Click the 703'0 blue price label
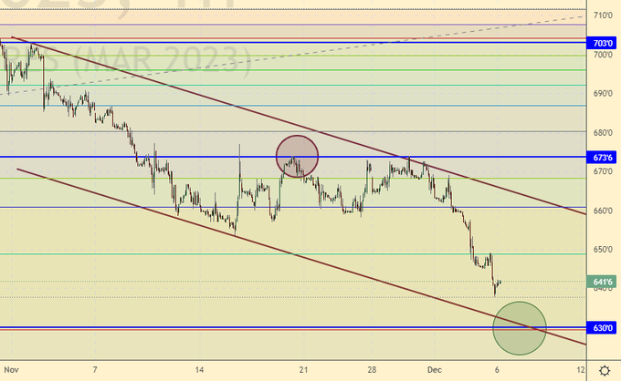This screenshot has height=381, width=621. (x=603, y=43)
